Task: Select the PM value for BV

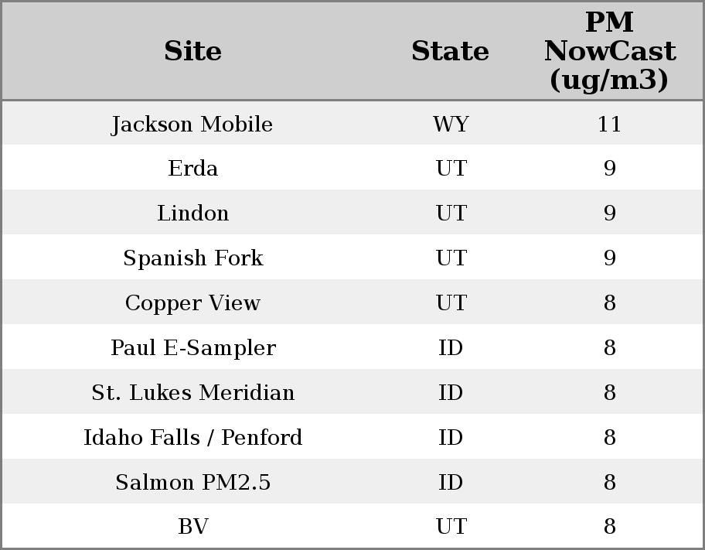Action: point(609,527)
